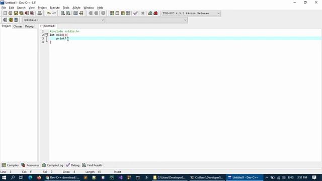This screenshot has height=181, width=322.
Task: Click the Goto Bookmarks icon on second toolbar
Action: [16, 20]
